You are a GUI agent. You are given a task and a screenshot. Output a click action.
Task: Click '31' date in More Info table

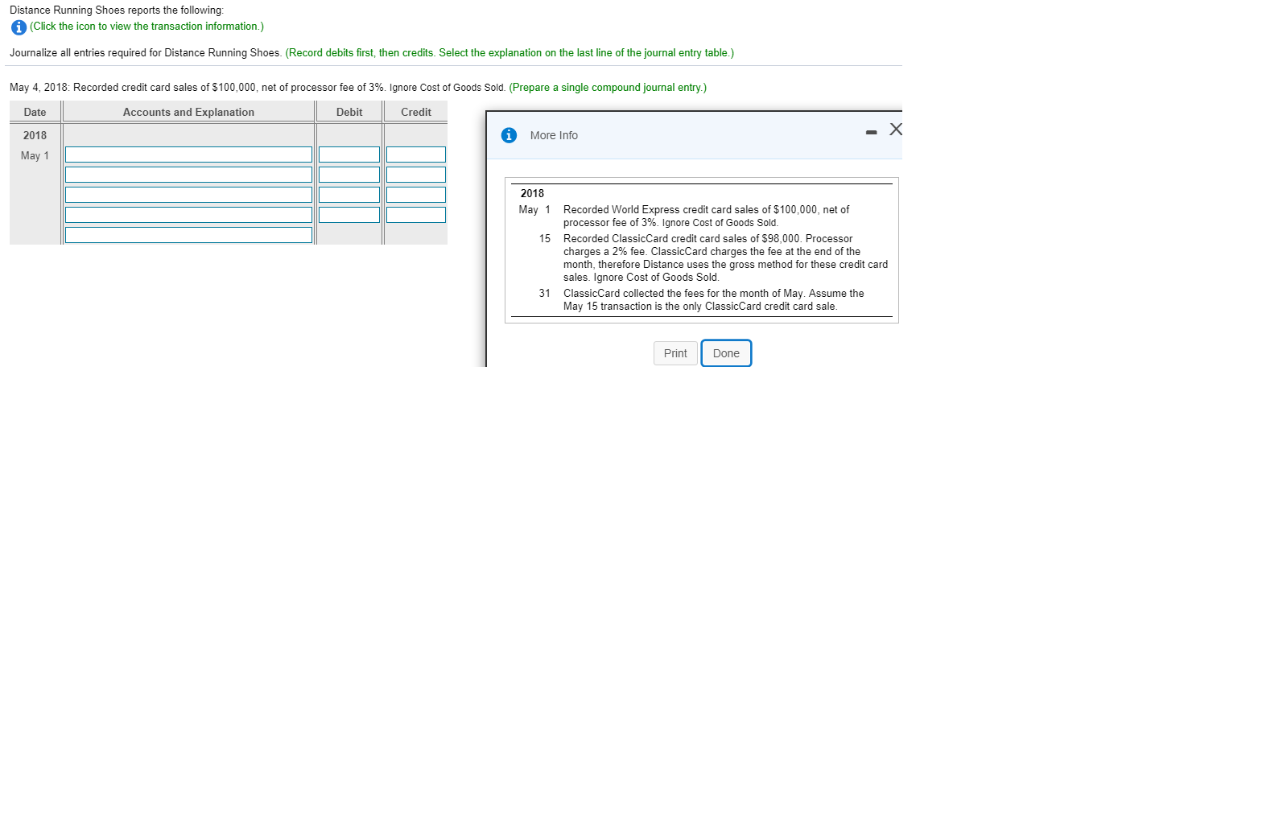click(x=545, y=294)
